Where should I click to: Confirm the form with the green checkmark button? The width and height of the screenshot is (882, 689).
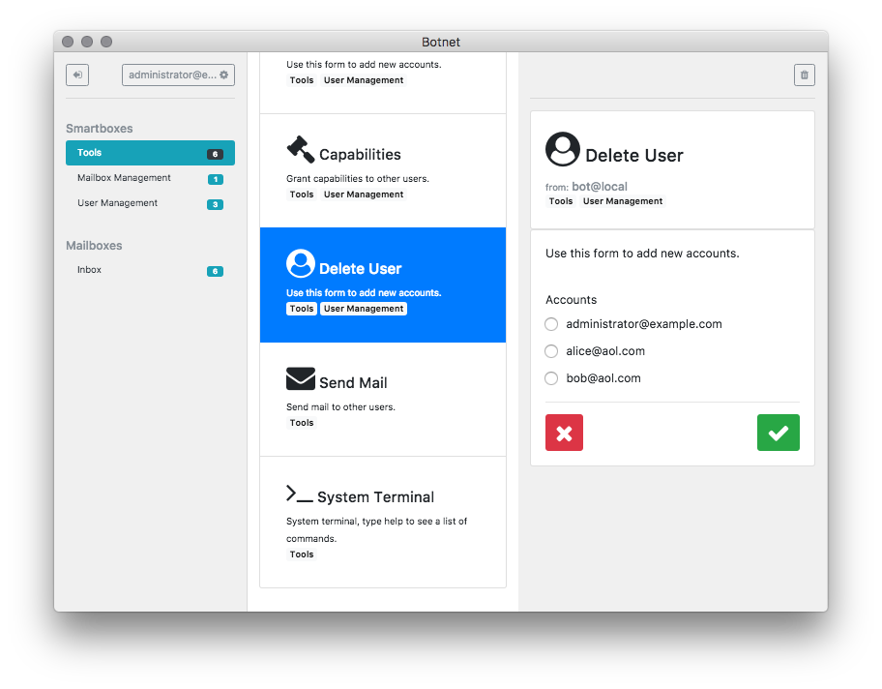(x=779, y=433)
